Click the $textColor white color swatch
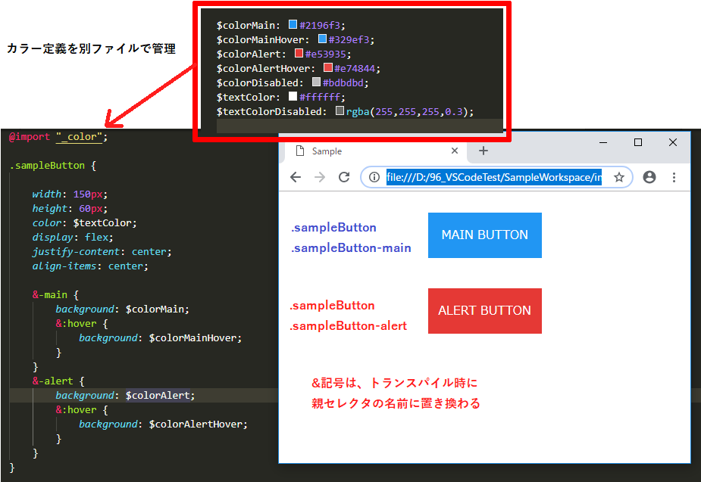701x482 pixels. click(x=293, y=97)
